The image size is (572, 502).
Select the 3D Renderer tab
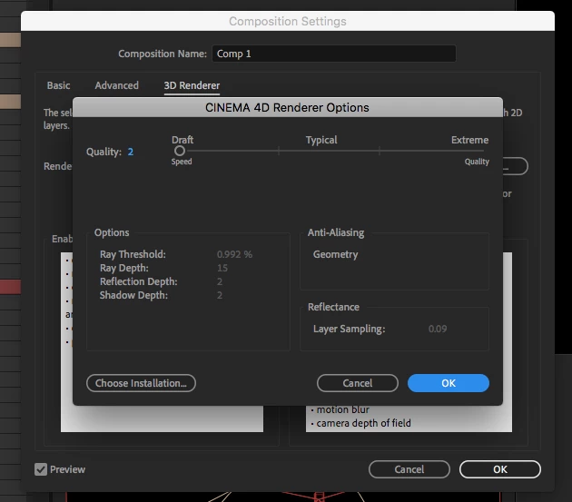click(192, 85)
